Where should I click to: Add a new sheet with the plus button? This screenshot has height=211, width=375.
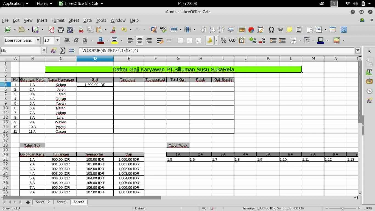pyautogui.click(x=28, y=202)
